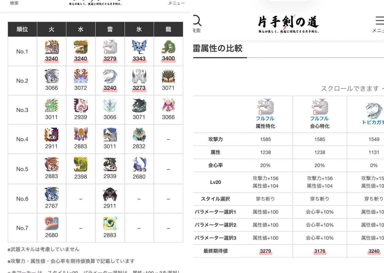384x273 pixels.
Task: Open the hamburger menu on the right page
Action: [380, 21]
